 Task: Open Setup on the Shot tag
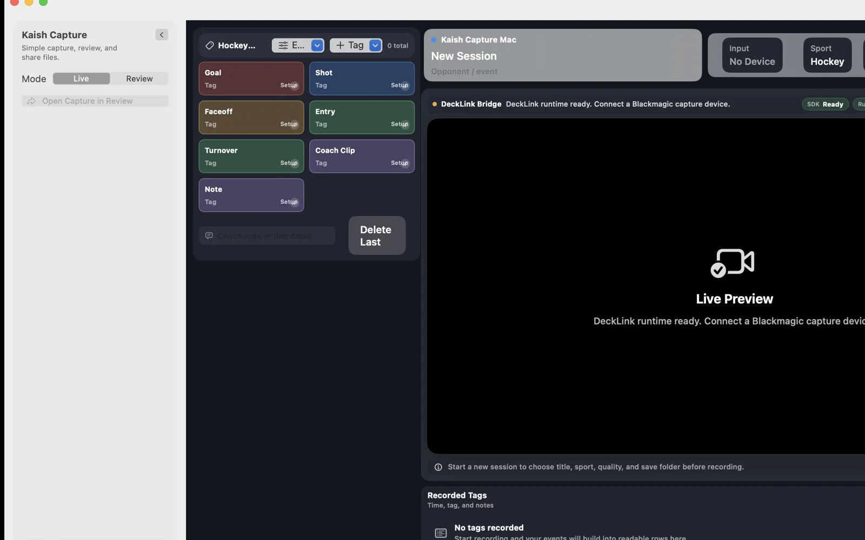point(400,85)
